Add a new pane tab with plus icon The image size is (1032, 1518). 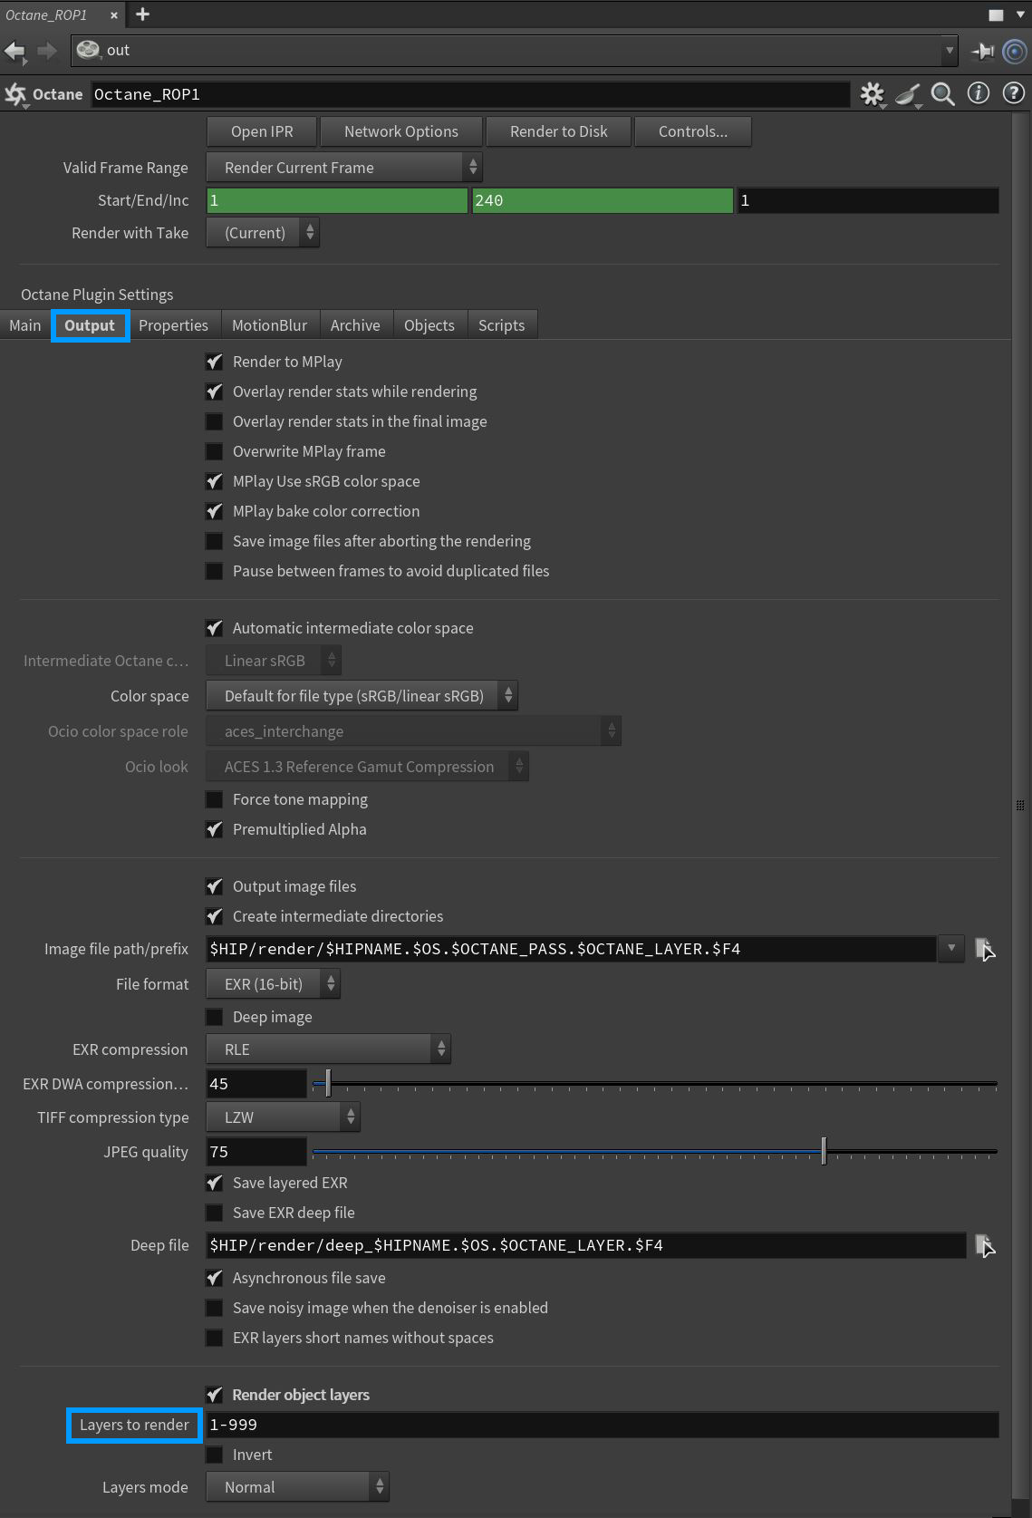coord(142,15)
